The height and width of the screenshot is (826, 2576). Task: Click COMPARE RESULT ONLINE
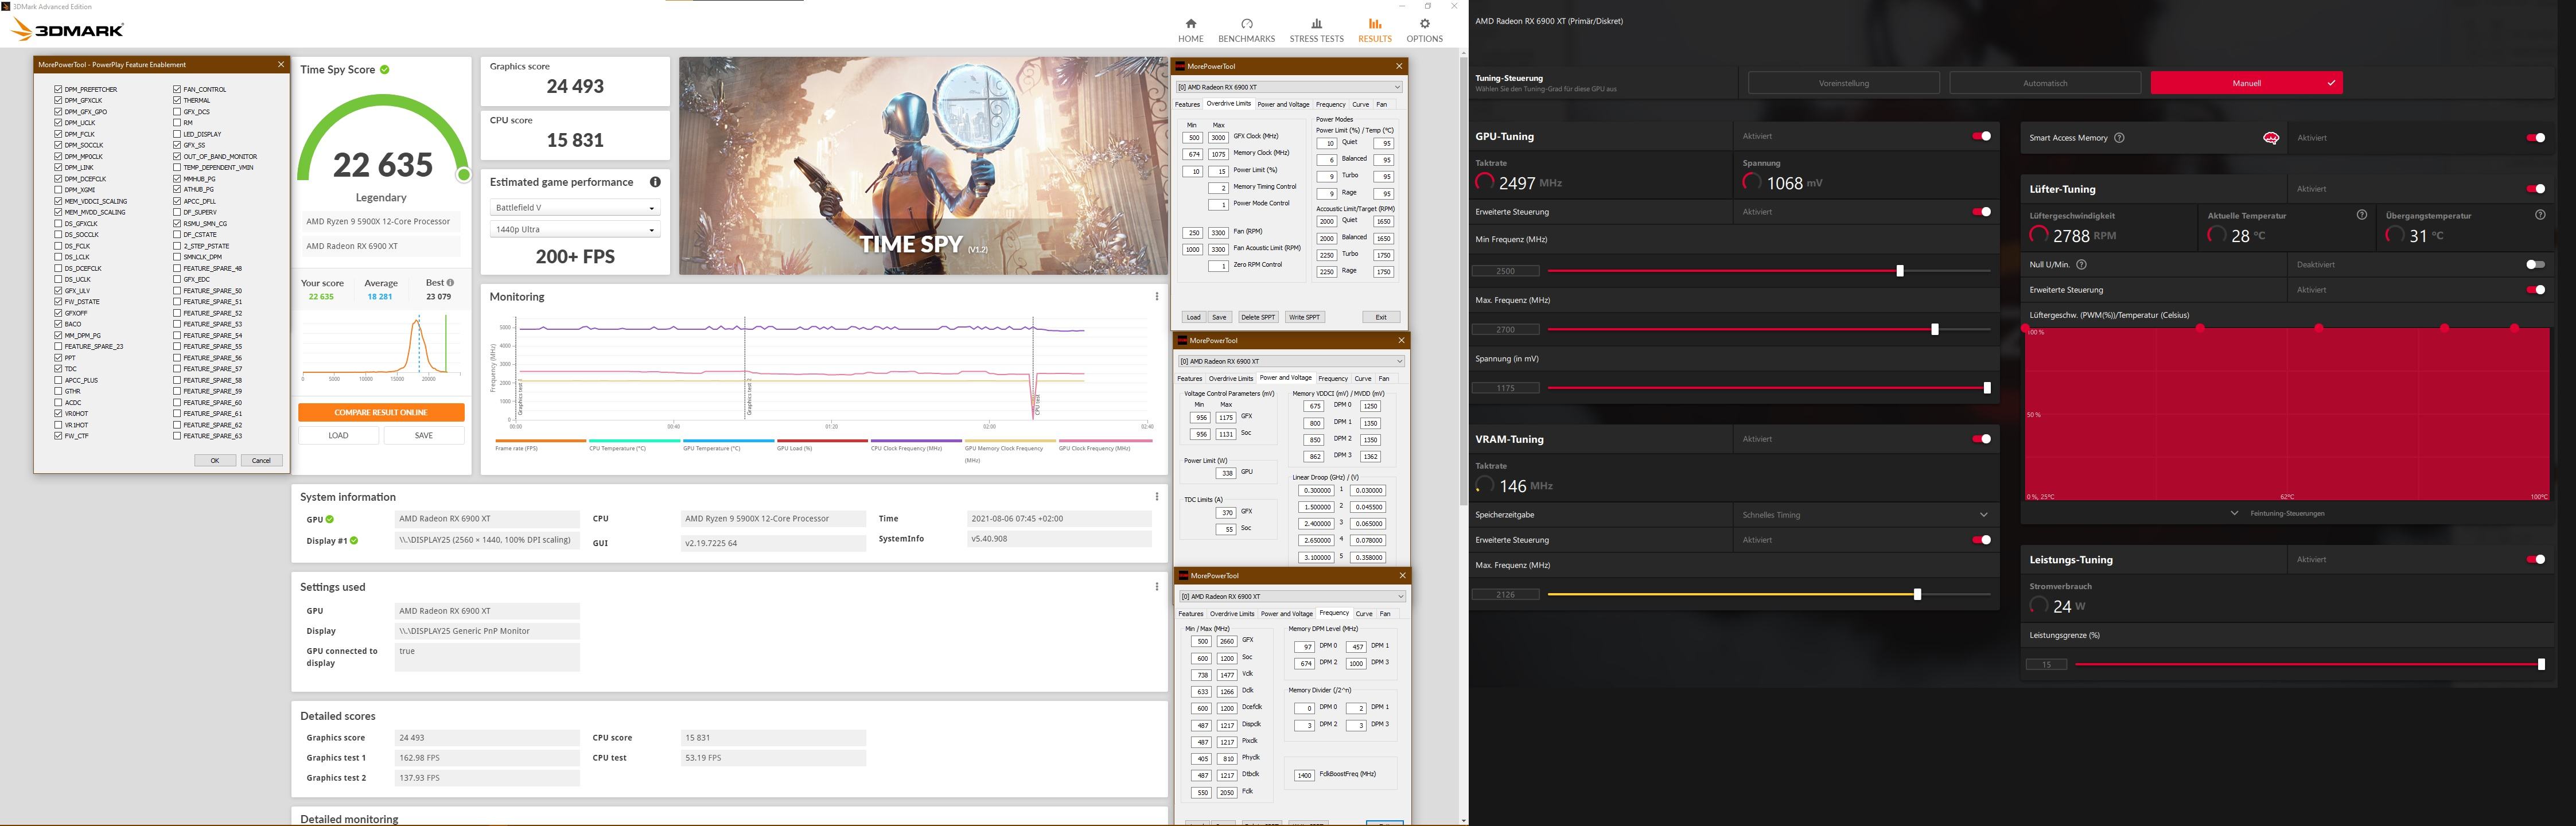pyautogui.click(x=381, y=412)
